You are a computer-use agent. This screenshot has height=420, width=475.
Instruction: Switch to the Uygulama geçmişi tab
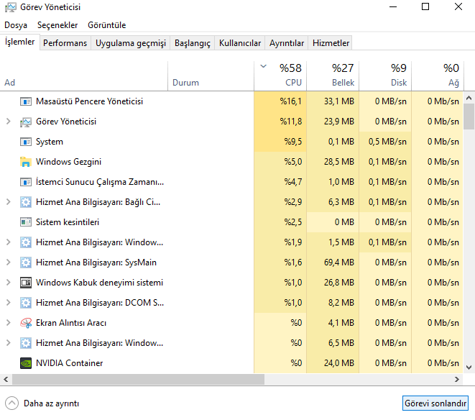(x=131, y=43)
